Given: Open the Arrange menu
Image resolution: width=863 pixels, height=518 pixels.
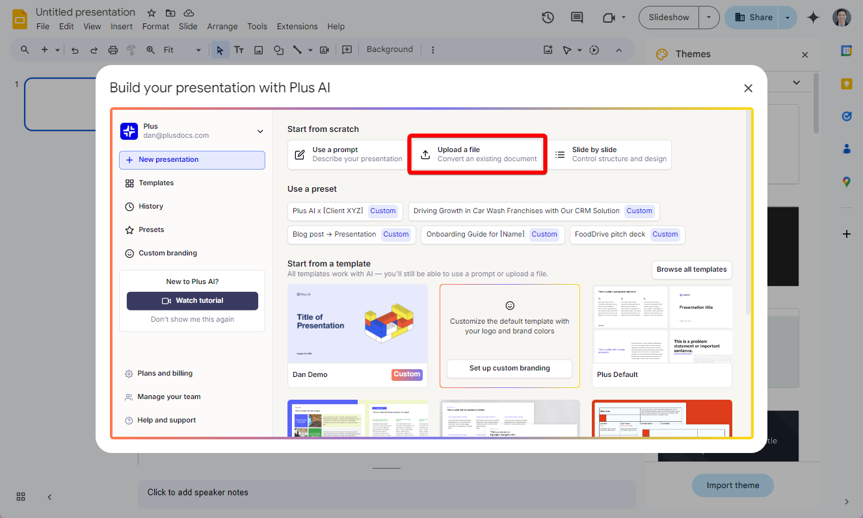Looking at the screenshot, I should [222, 27].
